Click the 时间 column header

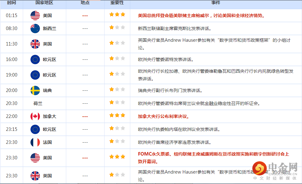pos(11,3)
